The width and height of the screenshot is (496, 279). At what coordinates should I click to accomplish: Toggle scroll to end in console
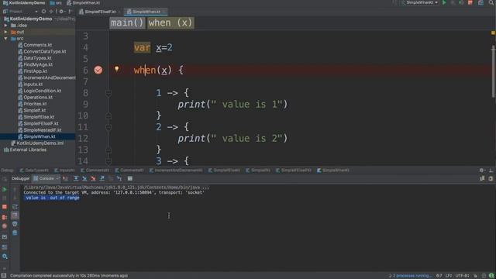pyautogui.click(x=15, y=215)
